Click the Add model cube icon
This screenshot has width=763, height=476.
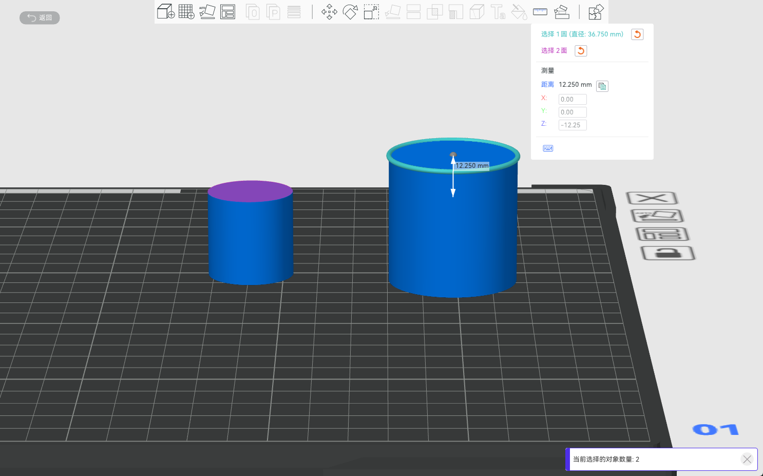point(165,11)
